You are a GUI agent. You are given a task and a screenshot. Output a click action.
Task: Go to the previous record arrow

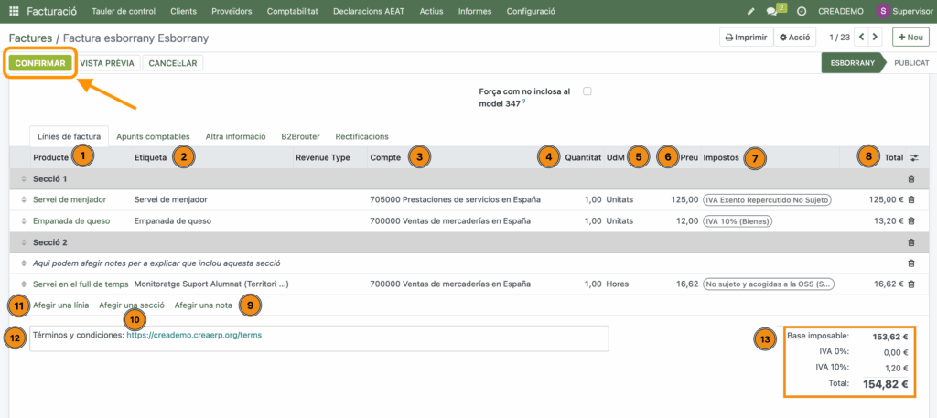point(860,38)
